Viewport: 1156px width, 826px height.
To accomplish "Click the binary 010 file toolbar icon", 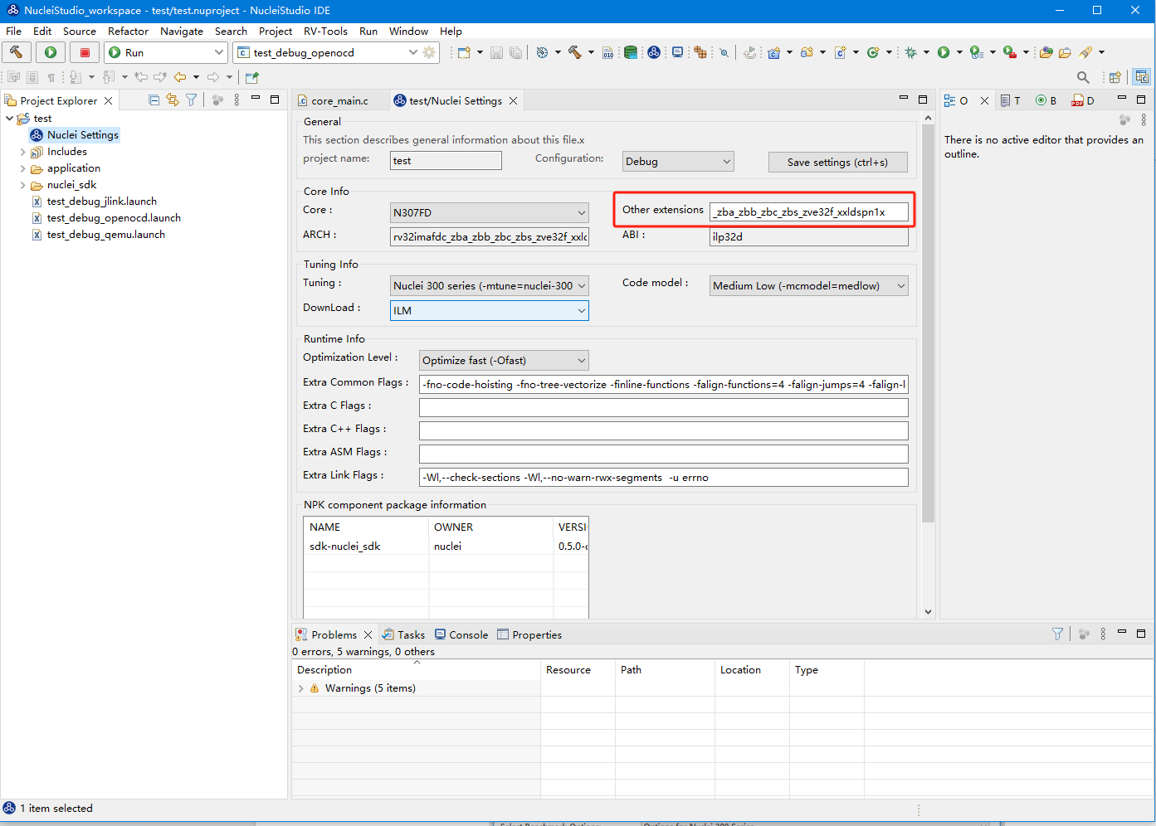I will [x=608, y=52].
